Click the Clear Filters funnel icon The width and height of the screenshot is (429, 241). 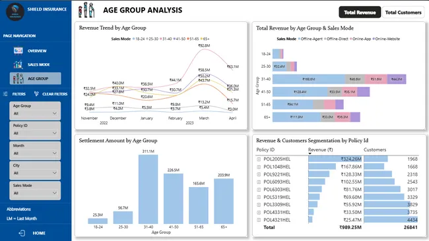click(x=36, y=94)
